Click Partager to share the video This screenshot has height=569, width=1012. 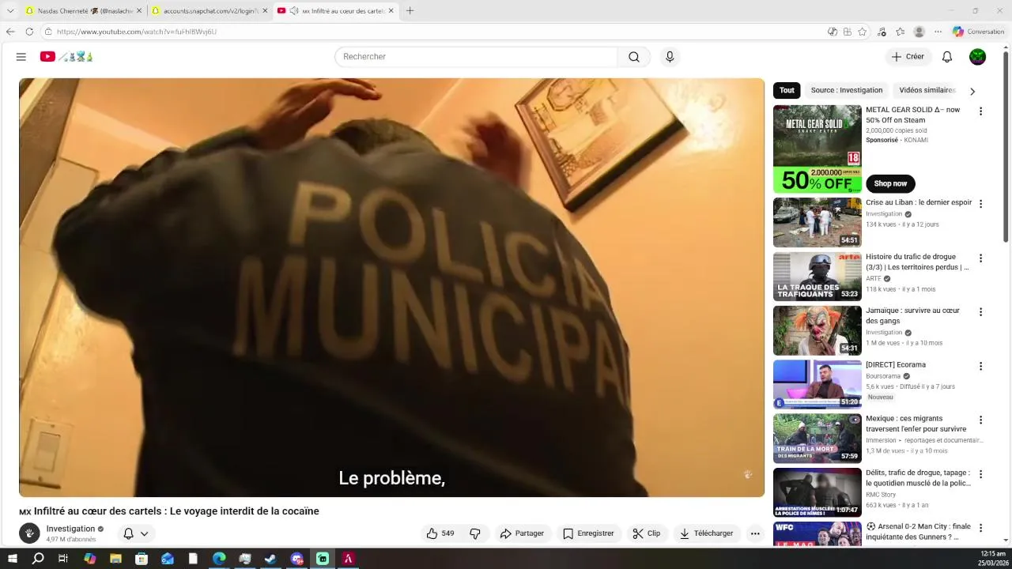522,533
